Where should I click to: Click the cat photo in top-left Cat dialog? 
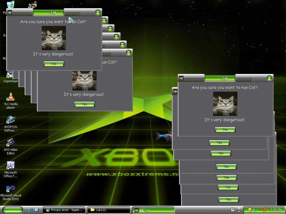tap(54, 38)
